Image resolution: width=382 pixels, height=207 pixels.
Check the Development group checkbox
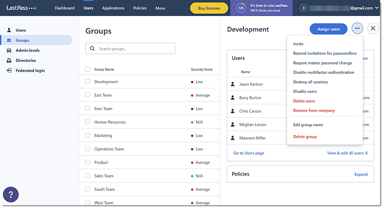pos(88,82)
